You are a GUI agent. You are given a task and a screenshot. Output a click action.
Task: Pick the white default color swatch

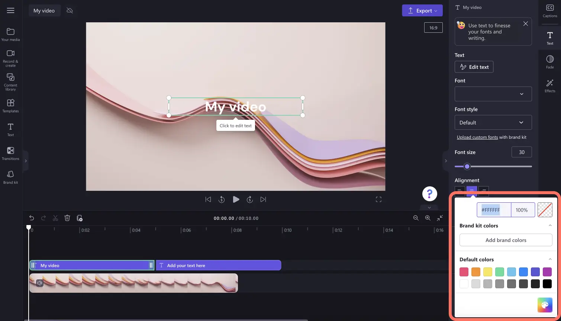(x=464, y=284)
